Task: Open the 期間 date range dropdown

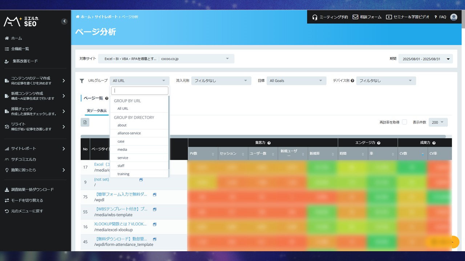Action: (x=425, y=59)
